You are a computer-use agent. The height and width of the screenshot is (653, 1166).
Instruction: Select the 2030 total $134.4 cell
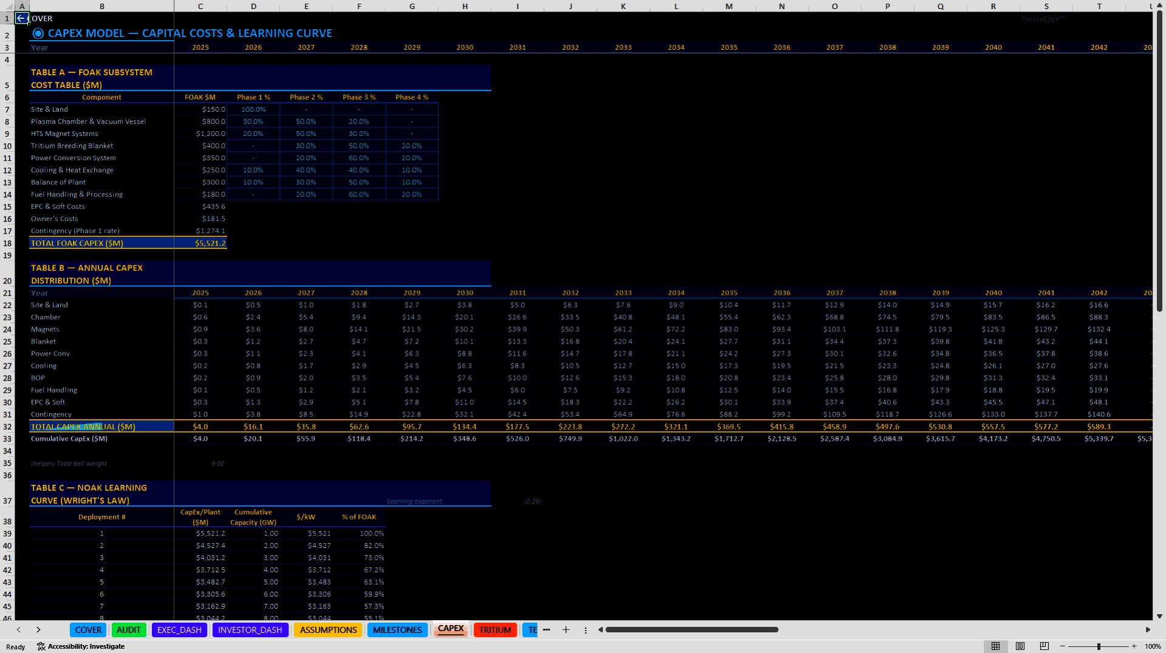465,427
